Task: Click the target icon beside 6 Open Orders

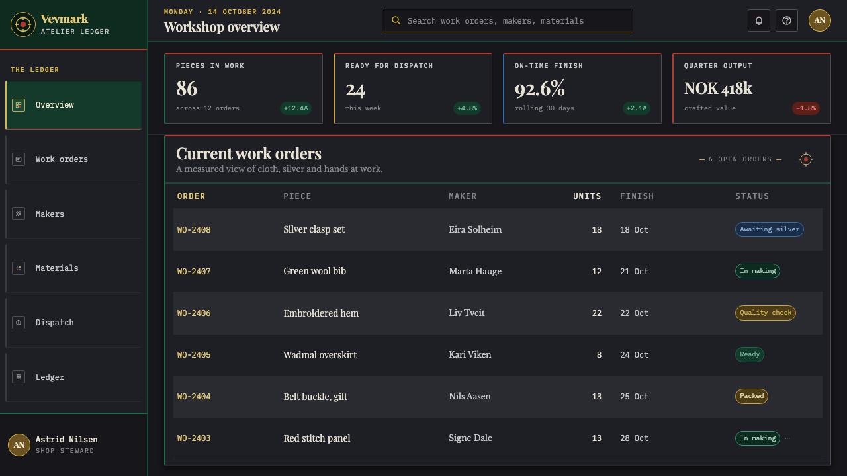Action: 805,159
